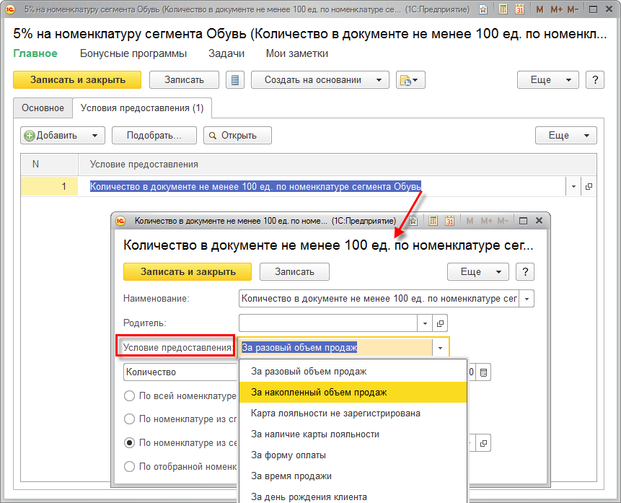Select the 'По отобранной номенклатуре' radio option
621x503 pixels.
coord(130,466)
